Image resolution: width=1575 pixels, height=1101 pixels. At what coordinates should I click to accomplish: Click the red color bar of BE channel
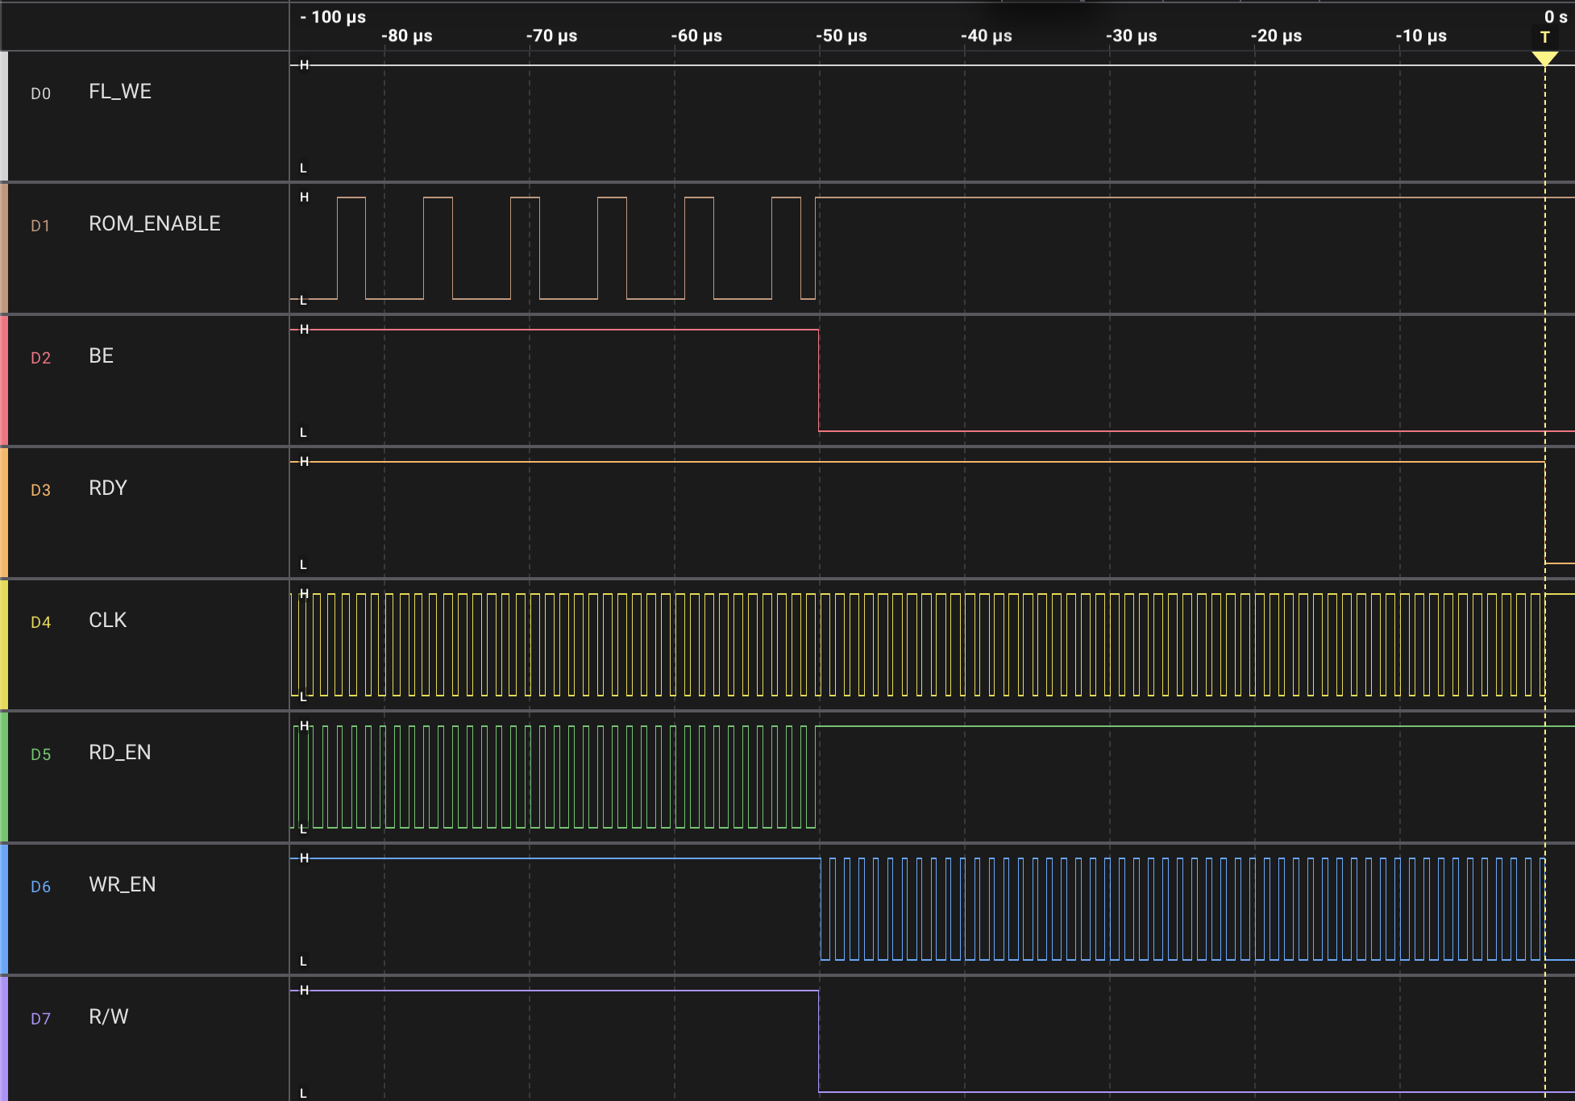pos(4,380)
